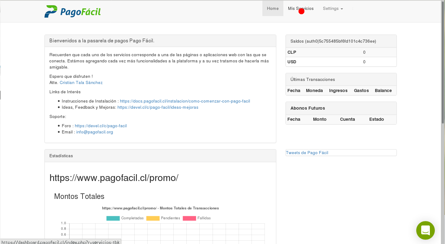Click the Últimas Transacciones header

pos(341,79)
